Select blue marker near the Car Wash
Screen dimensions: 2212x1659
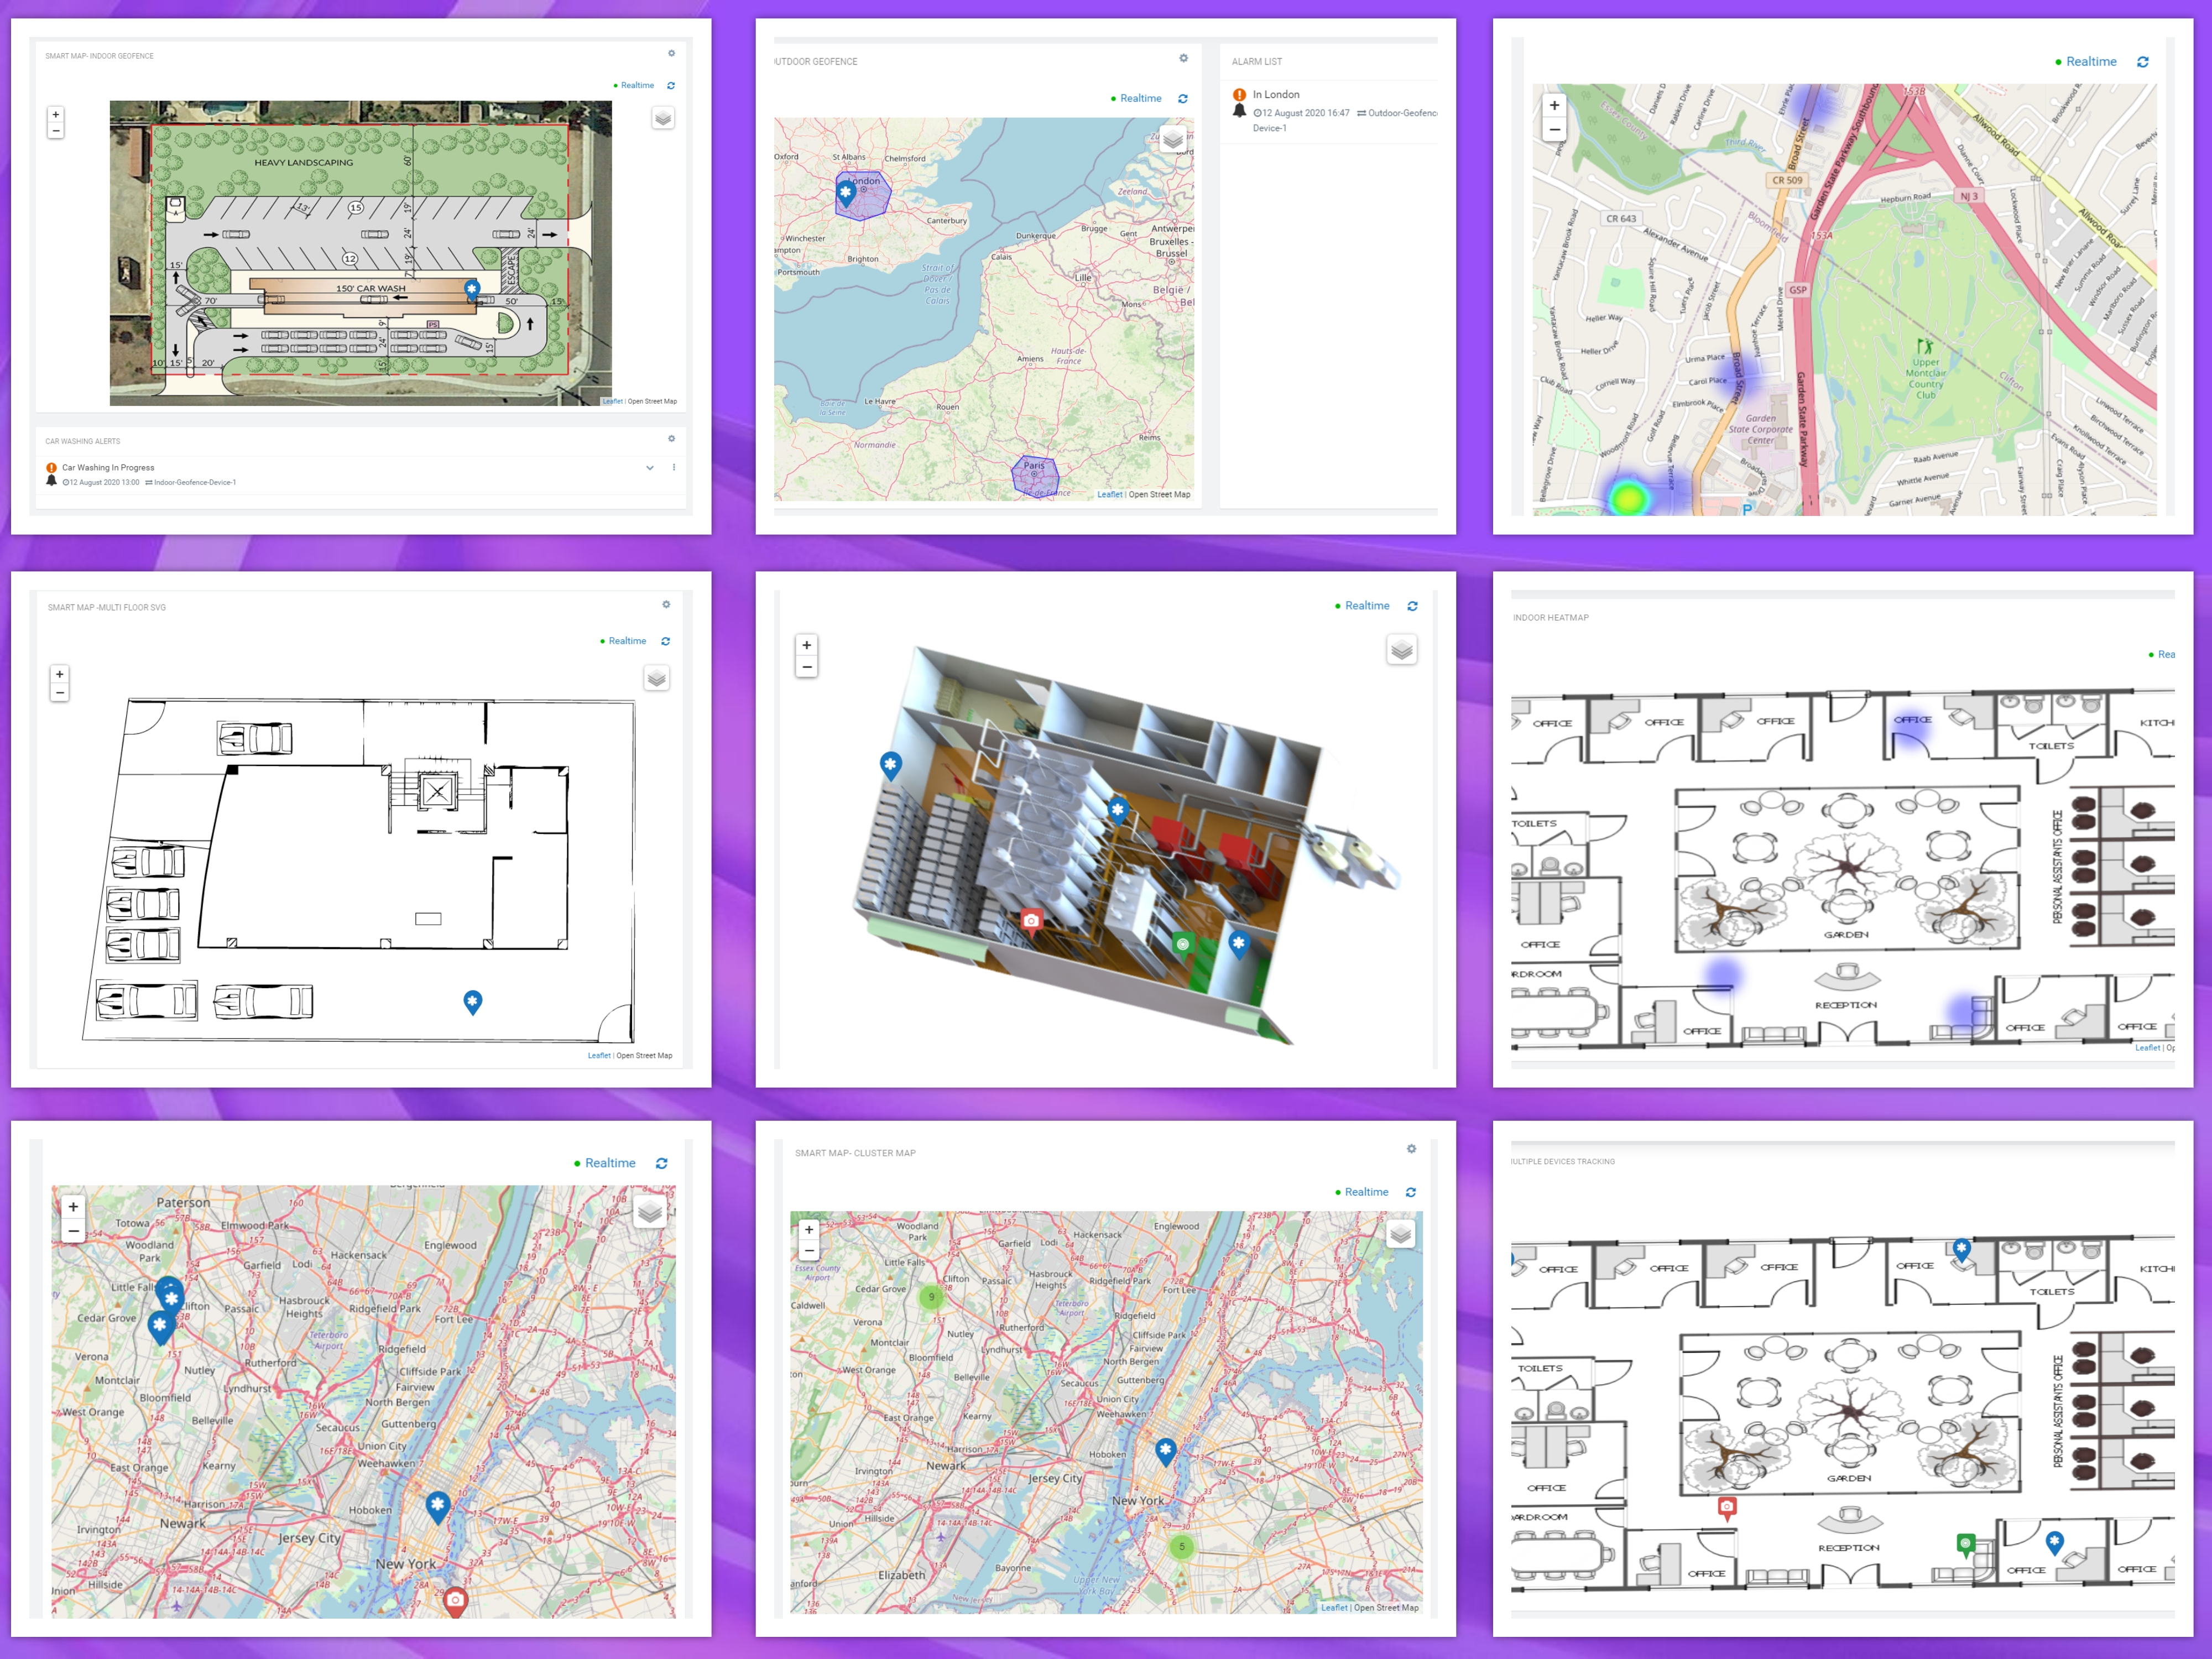tap(472, 291)
